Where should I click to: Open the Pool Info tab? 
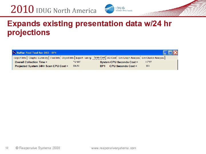[x=55, y=58]
